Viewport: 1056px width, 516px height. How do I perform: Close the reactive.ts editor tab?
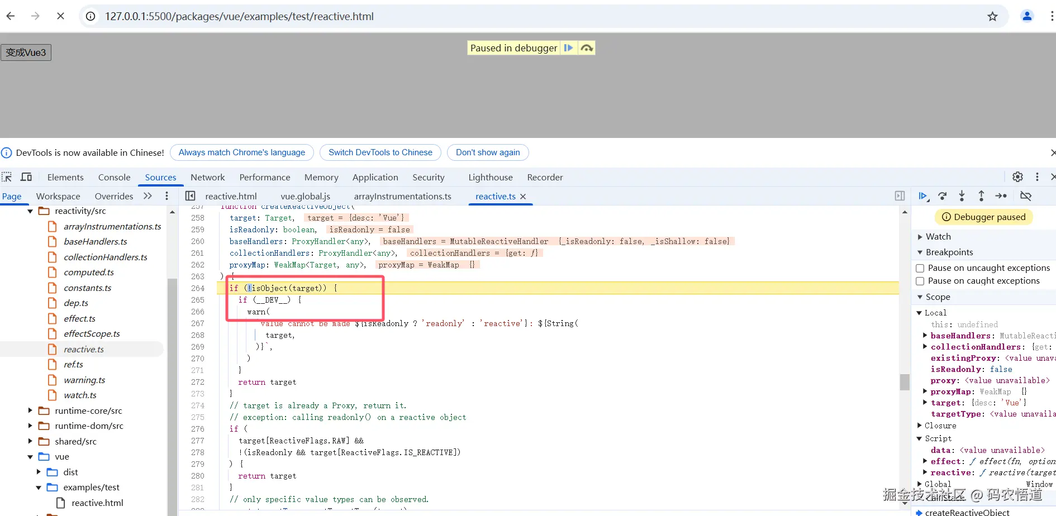(523, 197)
